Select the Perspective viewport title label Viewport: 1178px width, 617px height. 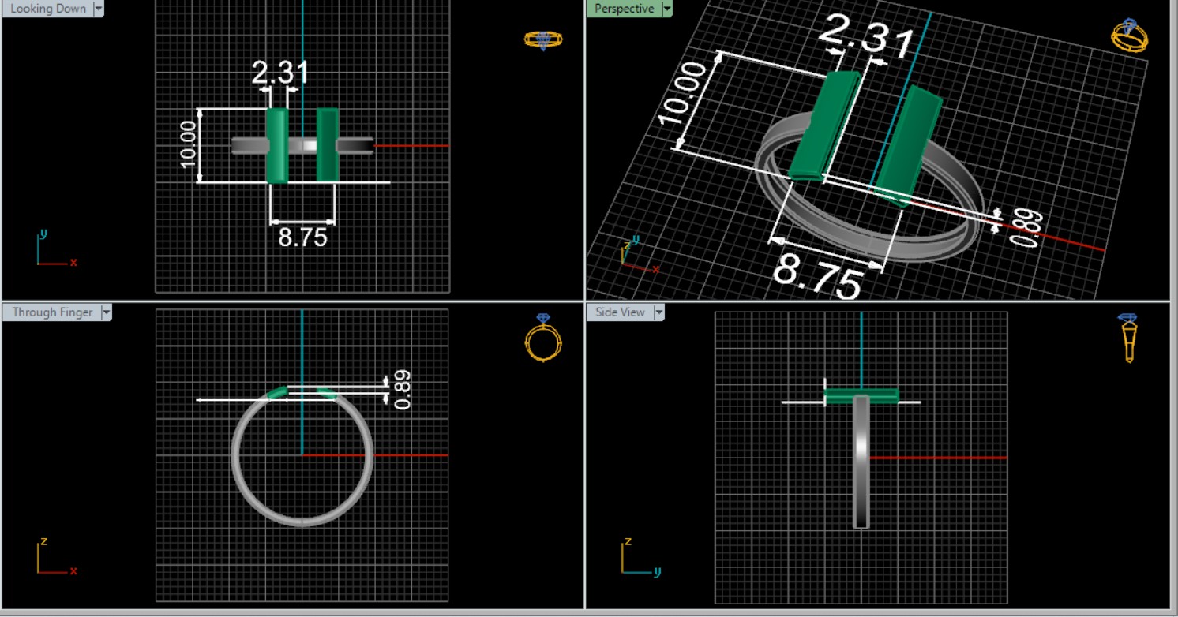pos(624,9)
